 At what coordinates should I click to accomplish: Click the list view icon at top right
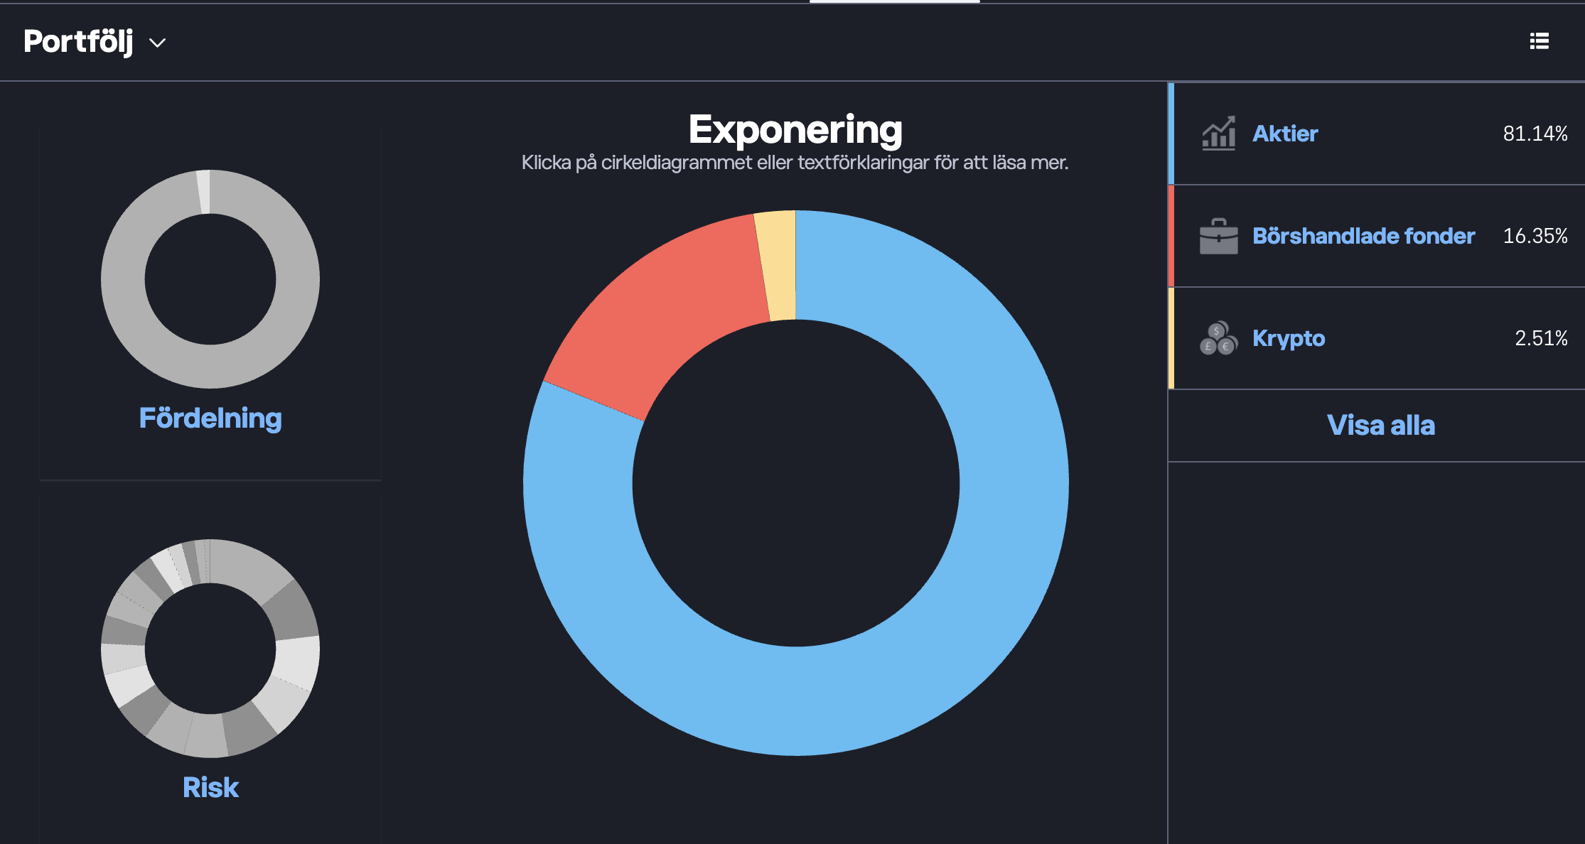[x=1539, y=41]
